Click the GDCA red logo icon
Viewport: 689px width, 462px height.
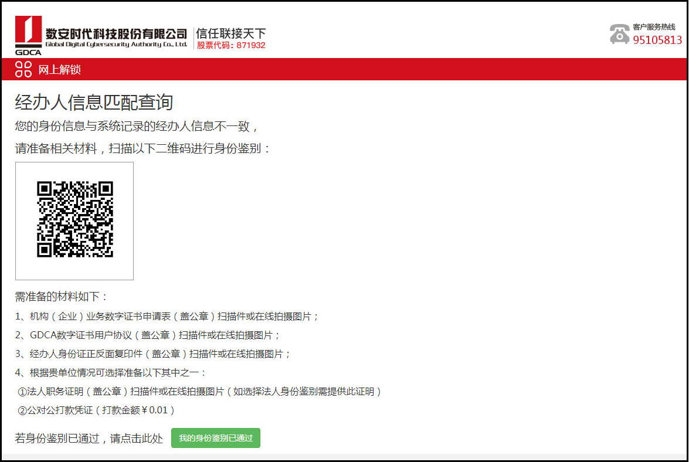coord(28,35)
